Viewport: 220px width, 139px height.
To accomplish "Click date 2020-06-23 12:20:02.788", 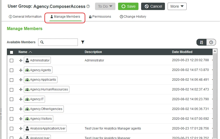I will (190, 60).
